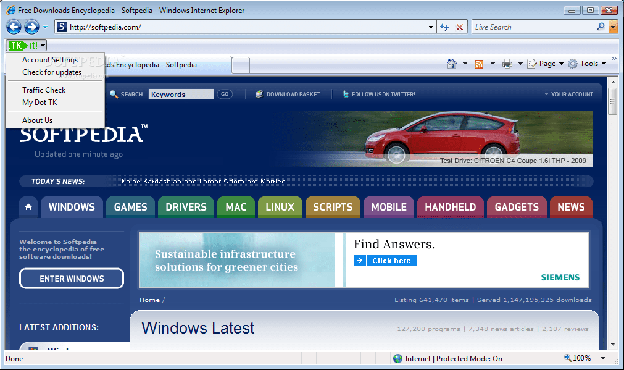
Task: Toggle the .TK it! dropdown arrow
Action: click(43, 46)
